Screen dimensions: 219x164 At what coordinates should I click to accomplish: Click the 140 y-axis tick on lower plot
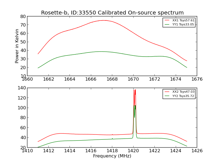(22, 88)
